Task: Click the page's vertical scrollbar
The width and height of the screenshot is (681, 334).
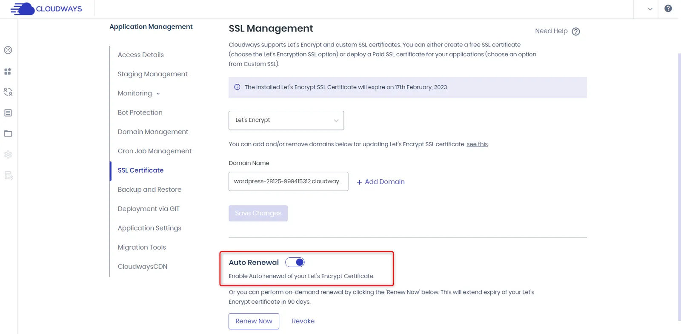Action: click(679, 187)
